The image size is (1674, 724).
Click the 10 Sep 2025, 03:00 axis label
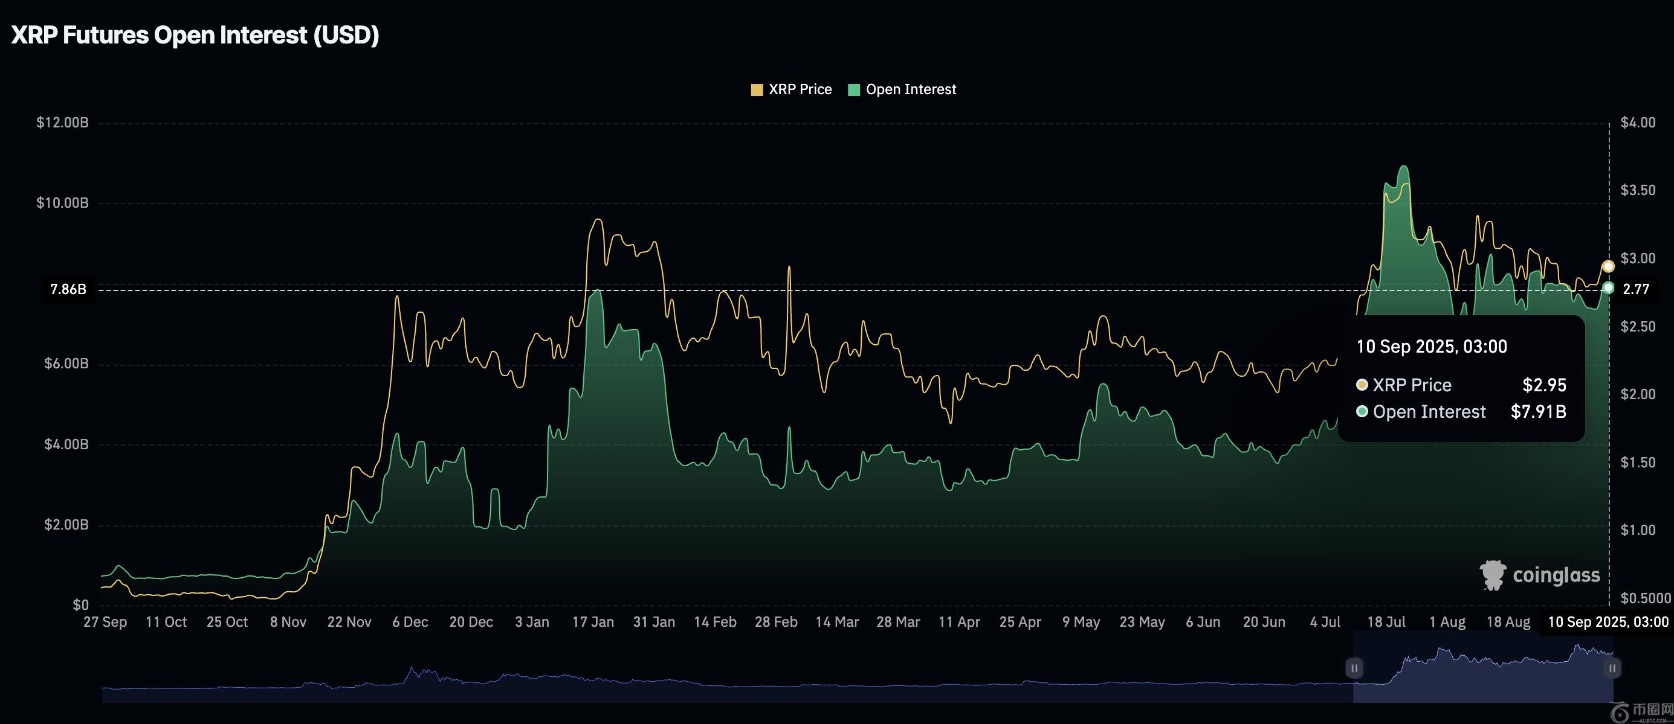point(1608,622)
